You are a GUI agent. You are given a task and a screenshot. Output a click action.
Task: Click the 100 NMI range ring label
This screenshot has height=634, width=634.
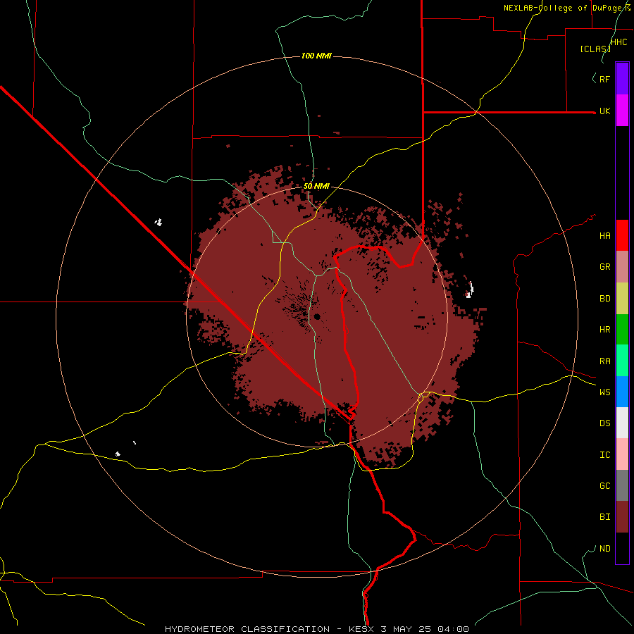click(316, 56)
